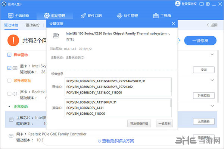Toggle the 异常驱动 checkbox
The width and height of the screenshot is (224, 149).
(9, 55)
